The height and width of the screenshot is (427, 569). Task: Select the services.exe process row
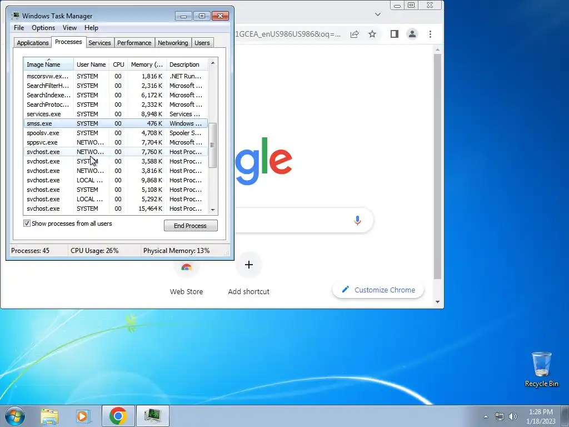116,114
